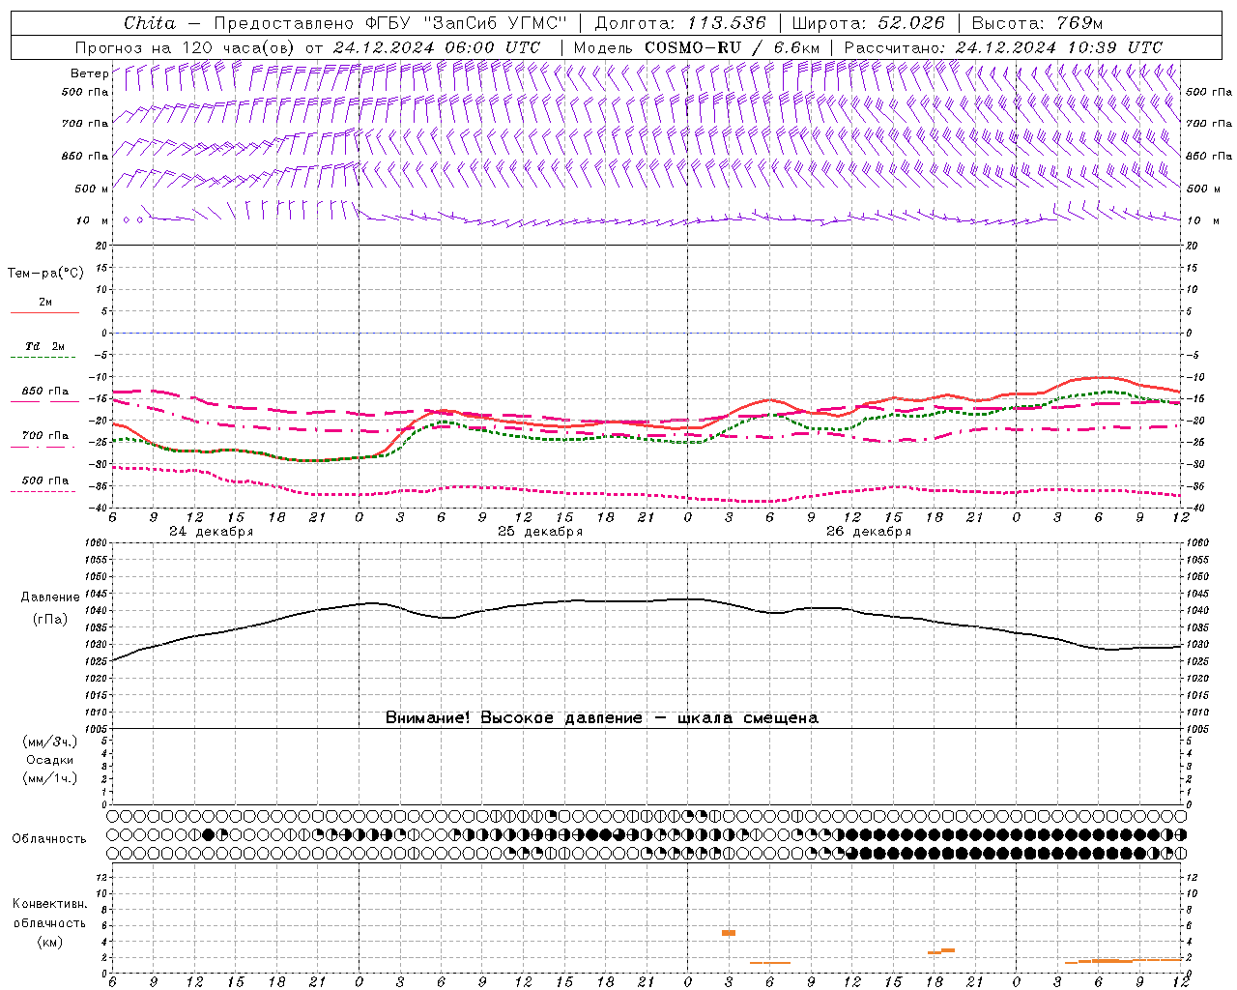Click the "Td 2м" dew point legend entry

click(x=44, y=346)
